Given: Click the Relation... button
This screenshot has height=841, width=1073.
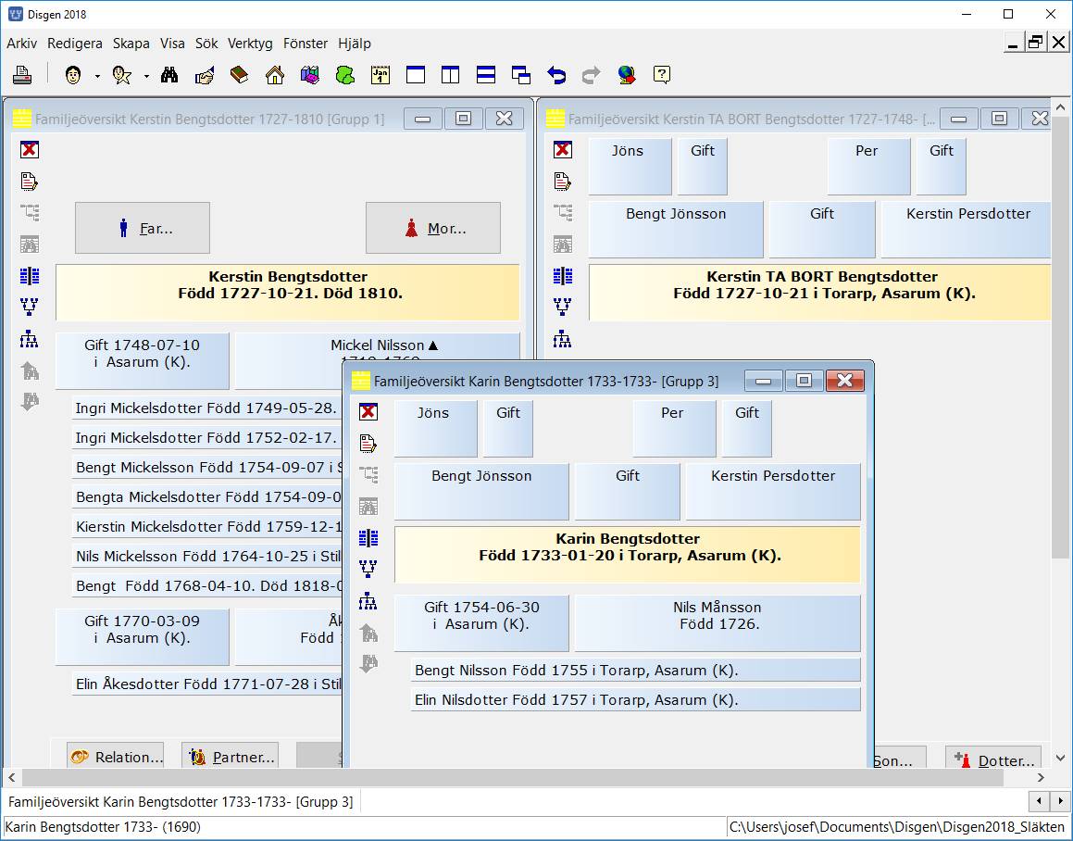Looking at the screenshot, I should 115,756.
